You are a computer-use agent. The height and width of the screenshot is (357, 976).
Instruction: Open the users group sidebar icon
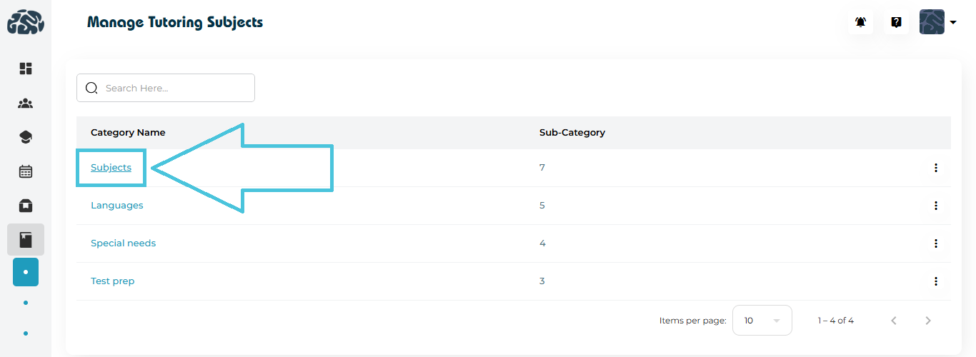click(26, 104)
